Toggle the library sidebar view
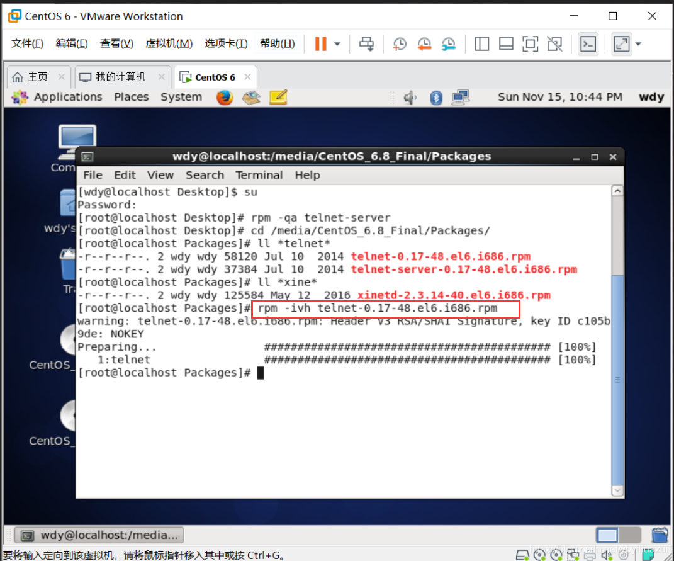This screenshot has height=561, width=674. (x=482, y=43)
